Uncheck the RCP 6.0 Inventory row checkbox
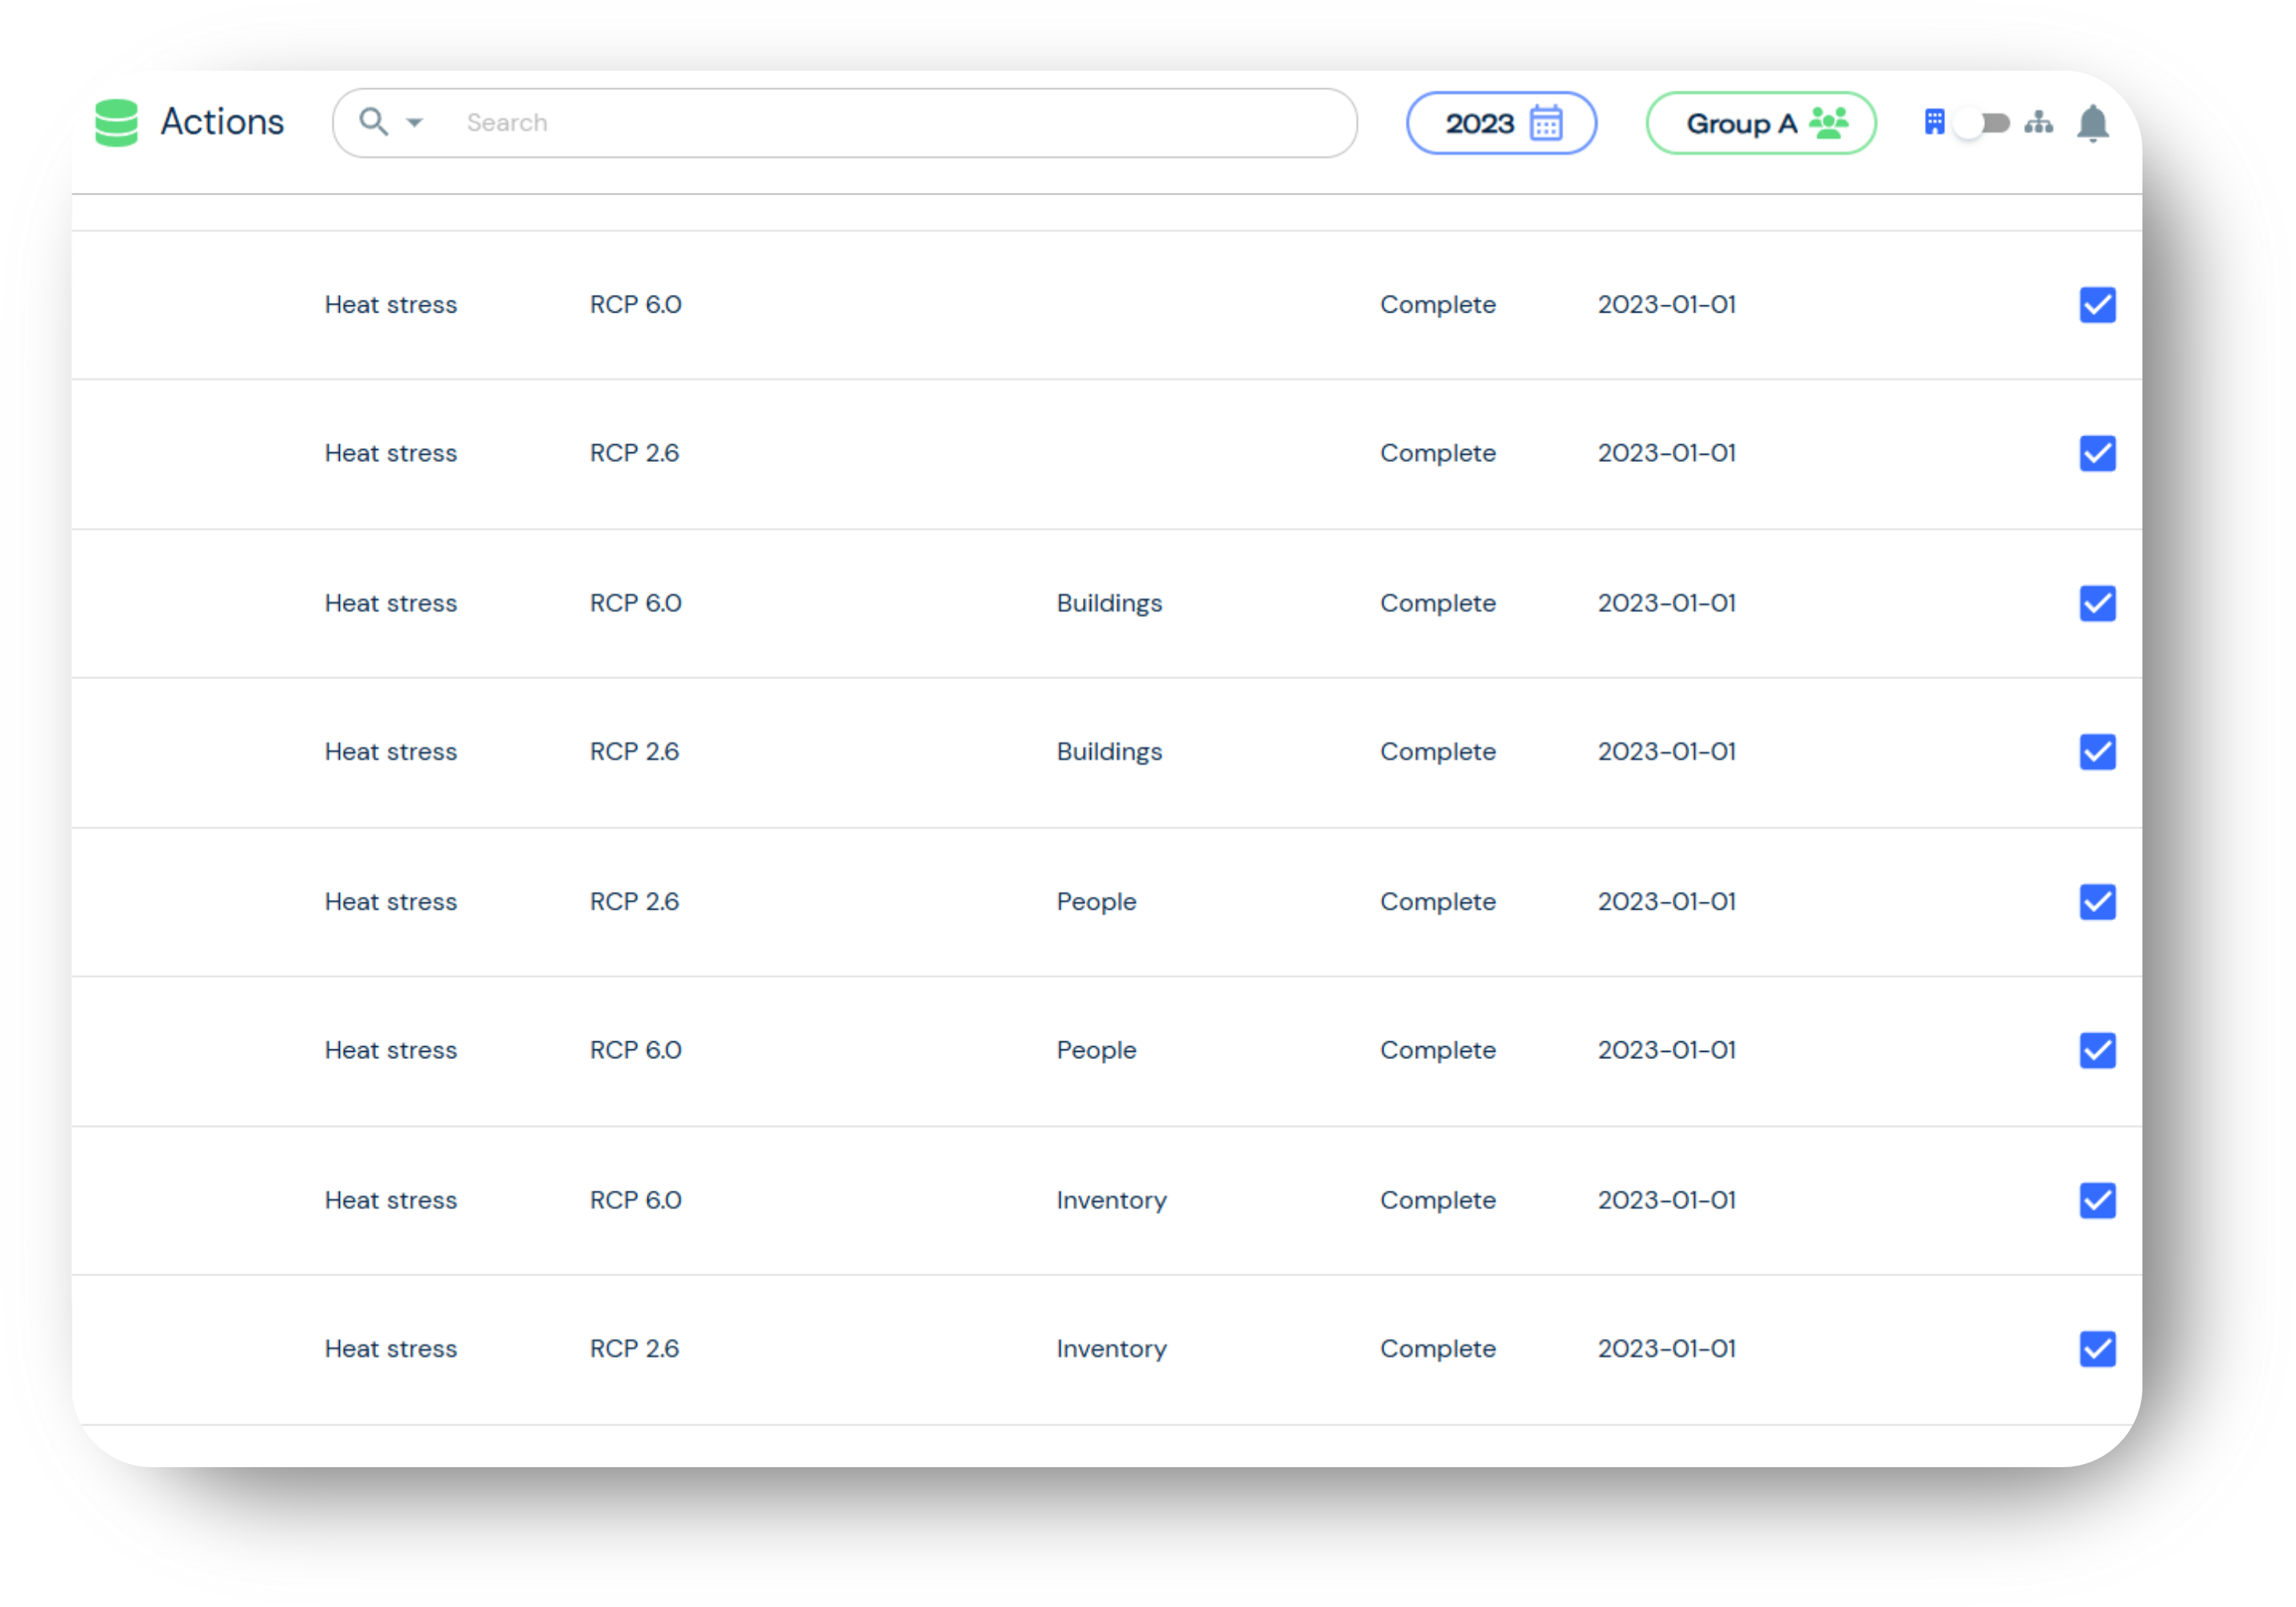 pyautogui.click(x=2097, y=1200)
